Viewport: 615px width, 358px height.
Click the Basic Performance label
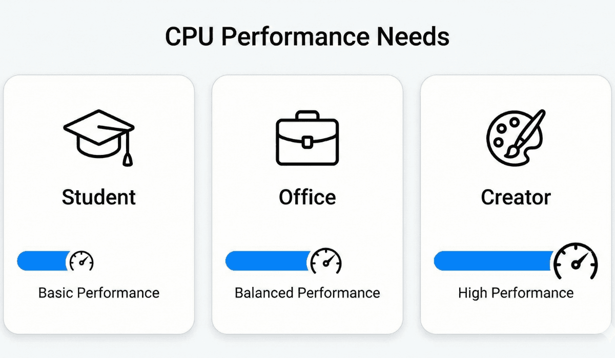coord(99,293)
